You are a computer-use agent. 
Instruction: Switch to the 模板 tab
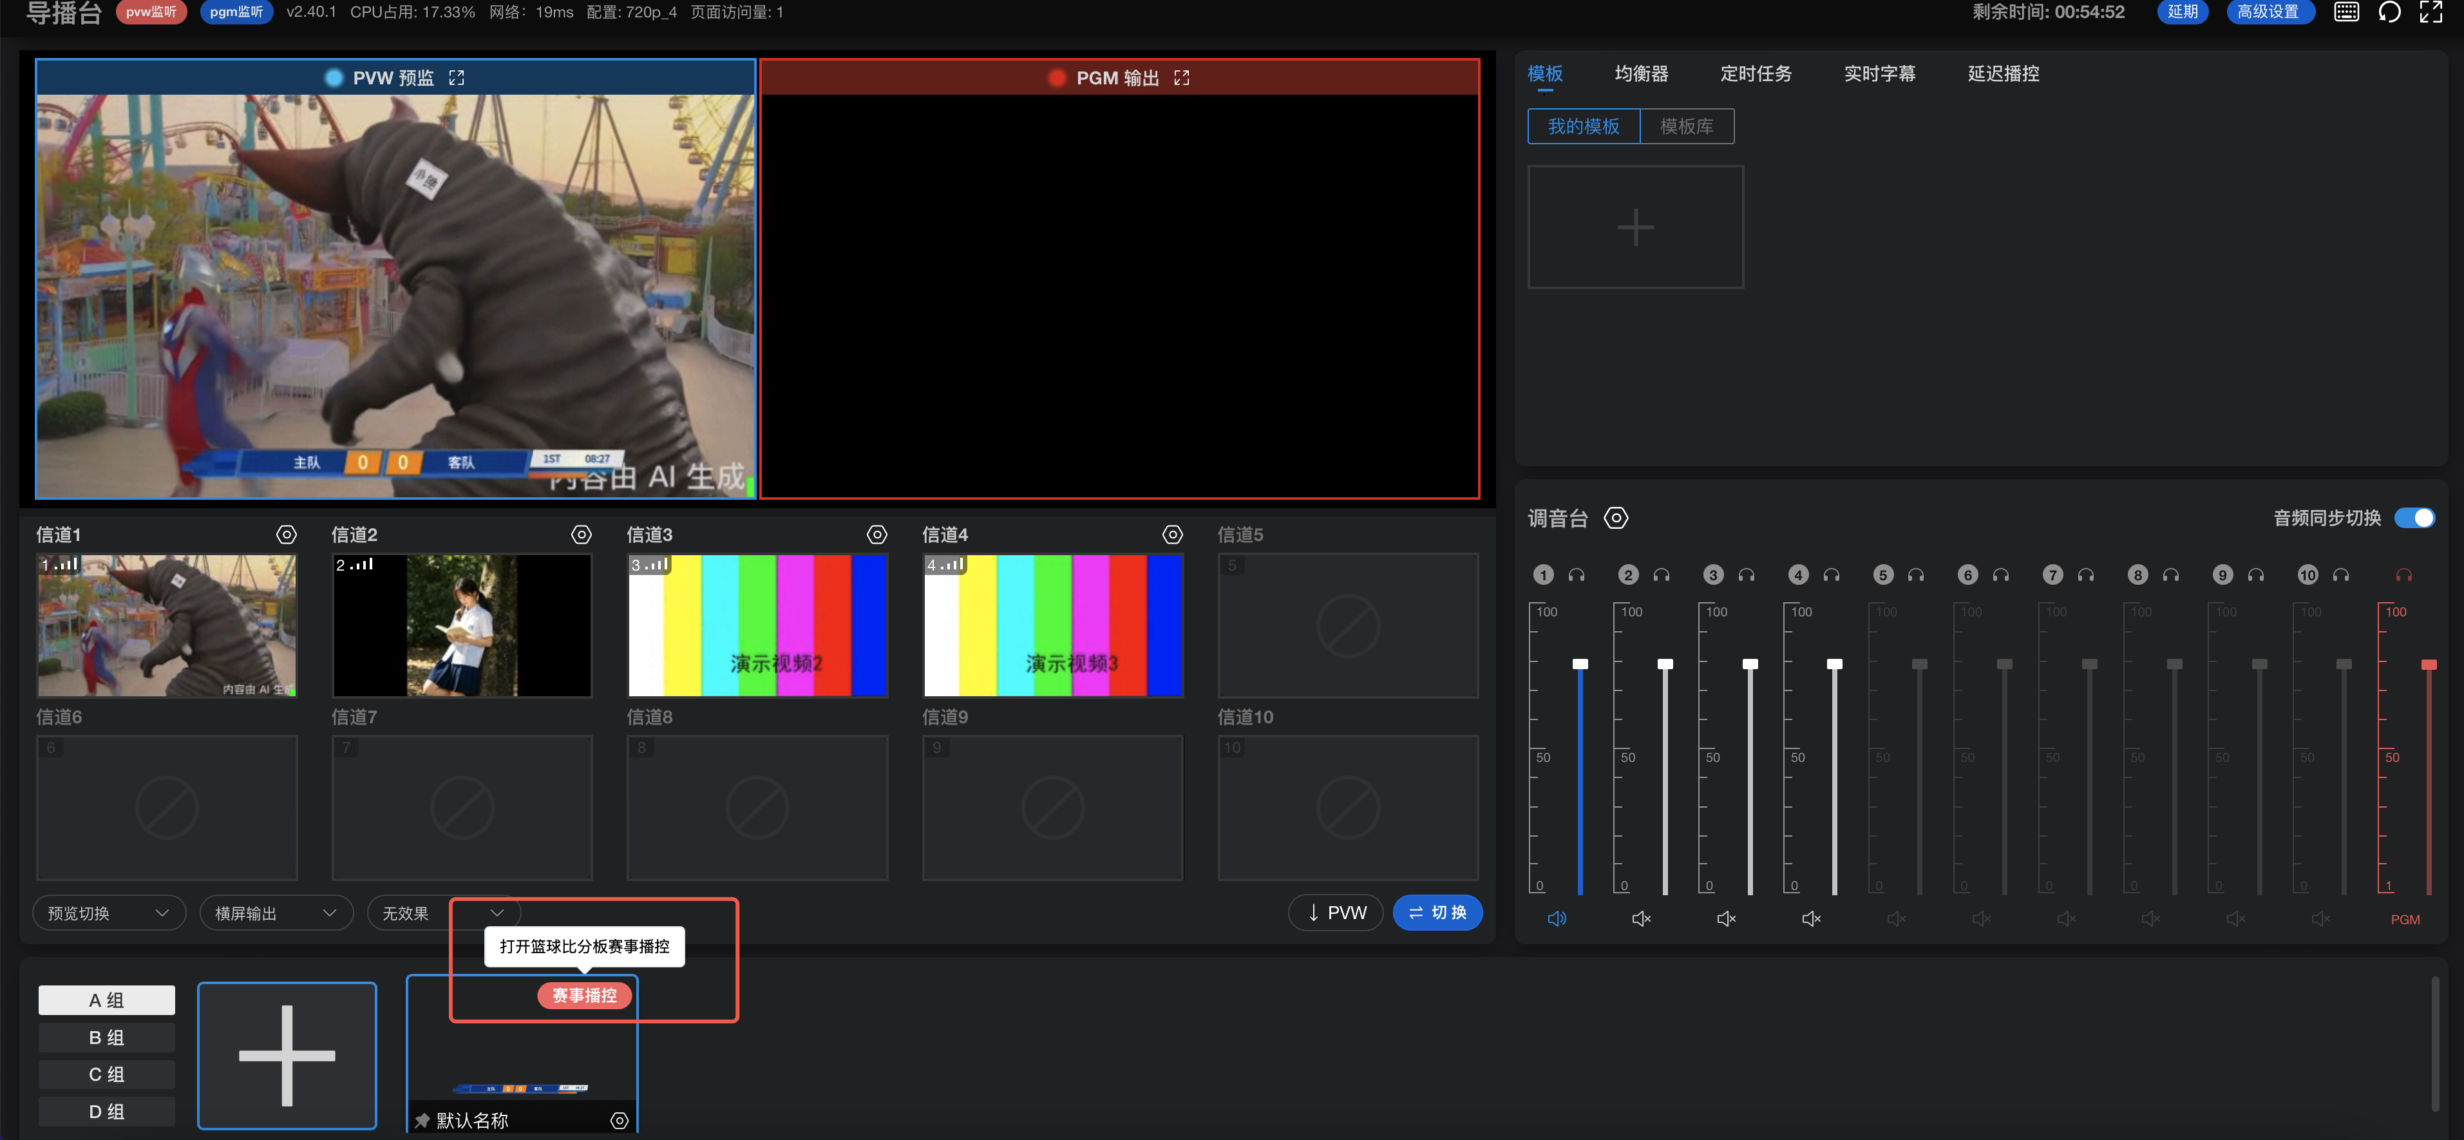(1545, 73)
